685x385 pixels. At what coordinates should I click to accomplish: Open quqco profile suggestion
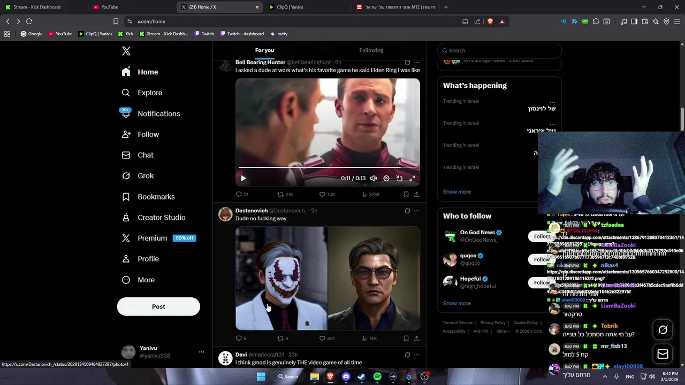468,256
